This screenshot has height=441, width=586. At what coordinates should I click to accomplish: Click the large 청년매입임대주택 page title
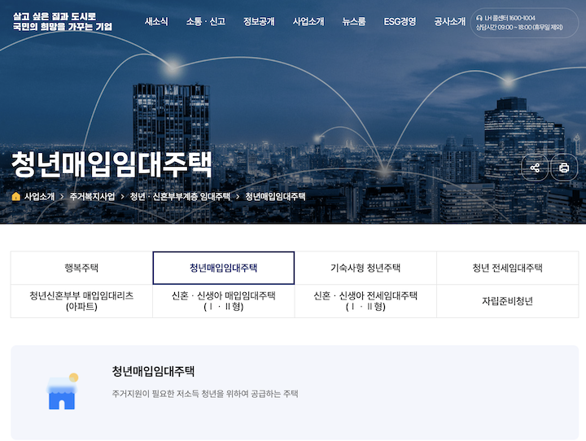pos(112,164)
